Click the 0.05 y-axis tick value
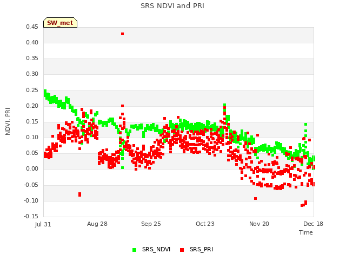The height and width of the screenshot is (260, 346). click(32, 153)
